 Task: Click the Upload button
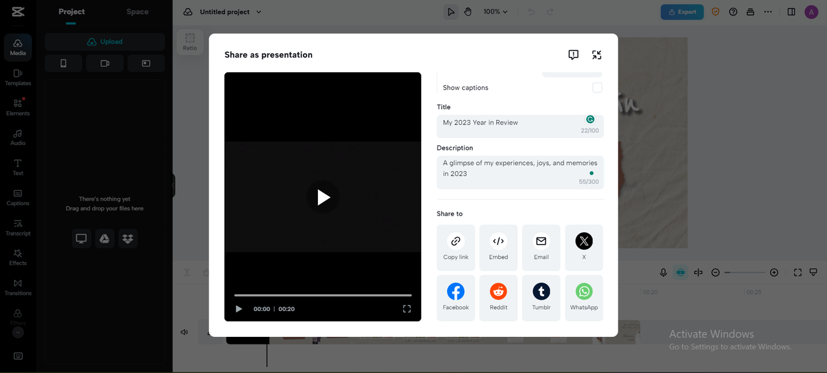[x=105, y=42]
